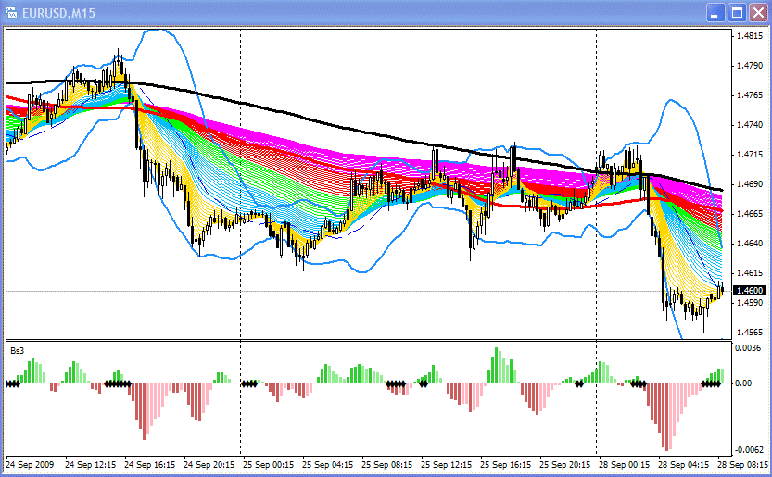Image resolution: width=772 pixels, height=477 pixels.
Task: Click the 25 Sep 20:15 time label
Action: pyautogui.click(x=564, y=464)
